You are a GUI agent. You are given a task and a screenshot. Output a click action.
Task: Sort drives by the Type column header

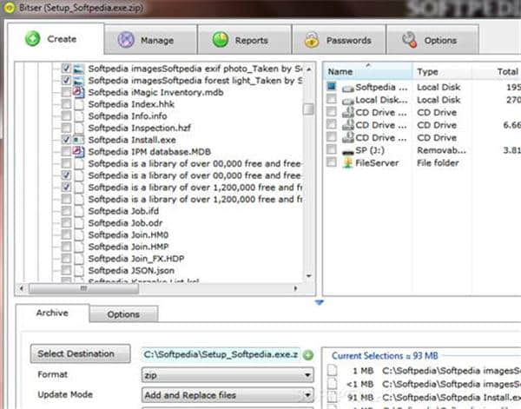[x=428, y=71]
